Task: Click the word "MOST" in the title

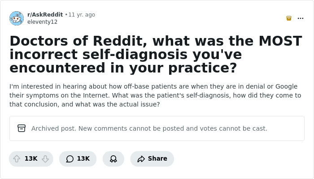Action: (280, 41)
